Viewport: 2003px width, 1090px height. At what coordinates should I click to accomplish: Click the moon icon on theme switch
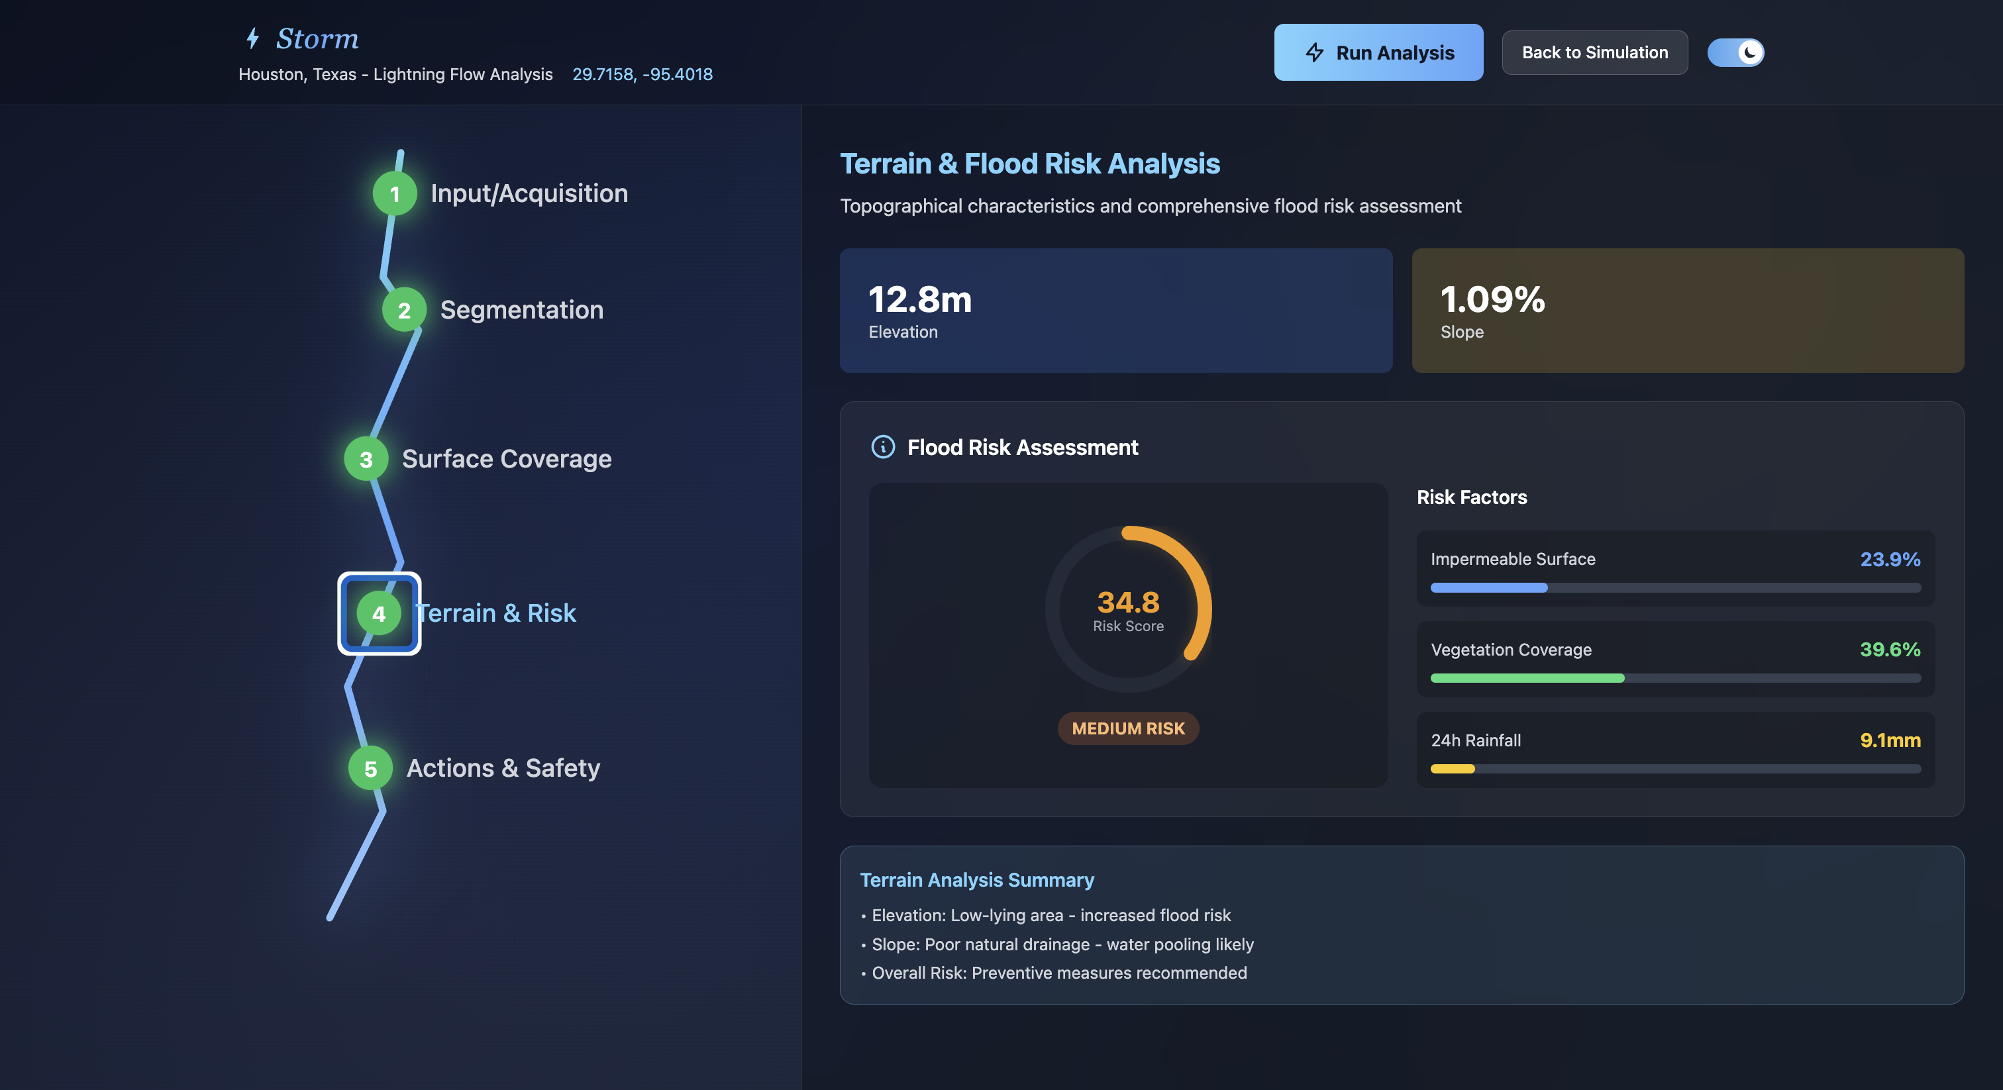pyautogui.click(x=1749, y=52)
